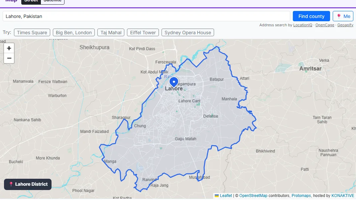The height and width of the screenshot is (200, 356).
Task: Click the Sheikhupura label on map
Action: [x=94, y=48]
